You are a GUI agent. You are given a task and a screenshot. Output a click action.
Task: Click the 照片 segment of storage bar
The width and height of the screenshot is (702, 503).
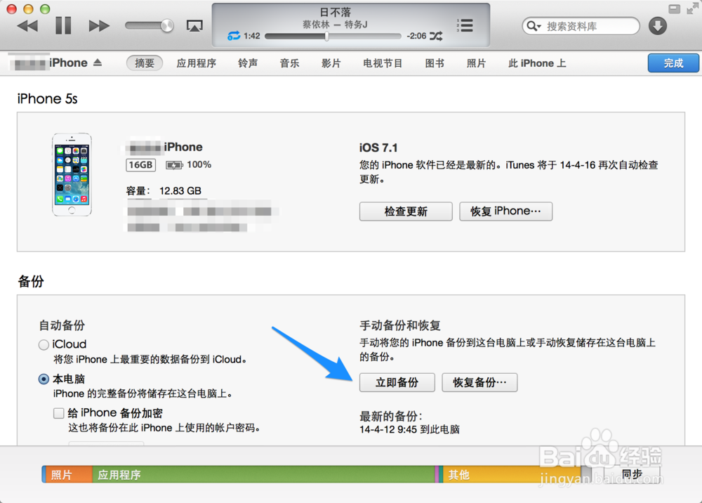(67, 474)
